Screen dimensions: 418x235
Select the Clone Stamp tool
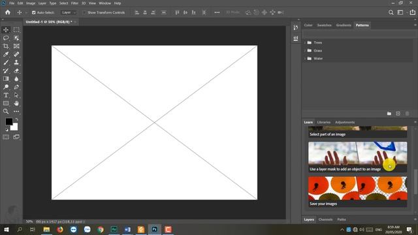tap(16, 63)
